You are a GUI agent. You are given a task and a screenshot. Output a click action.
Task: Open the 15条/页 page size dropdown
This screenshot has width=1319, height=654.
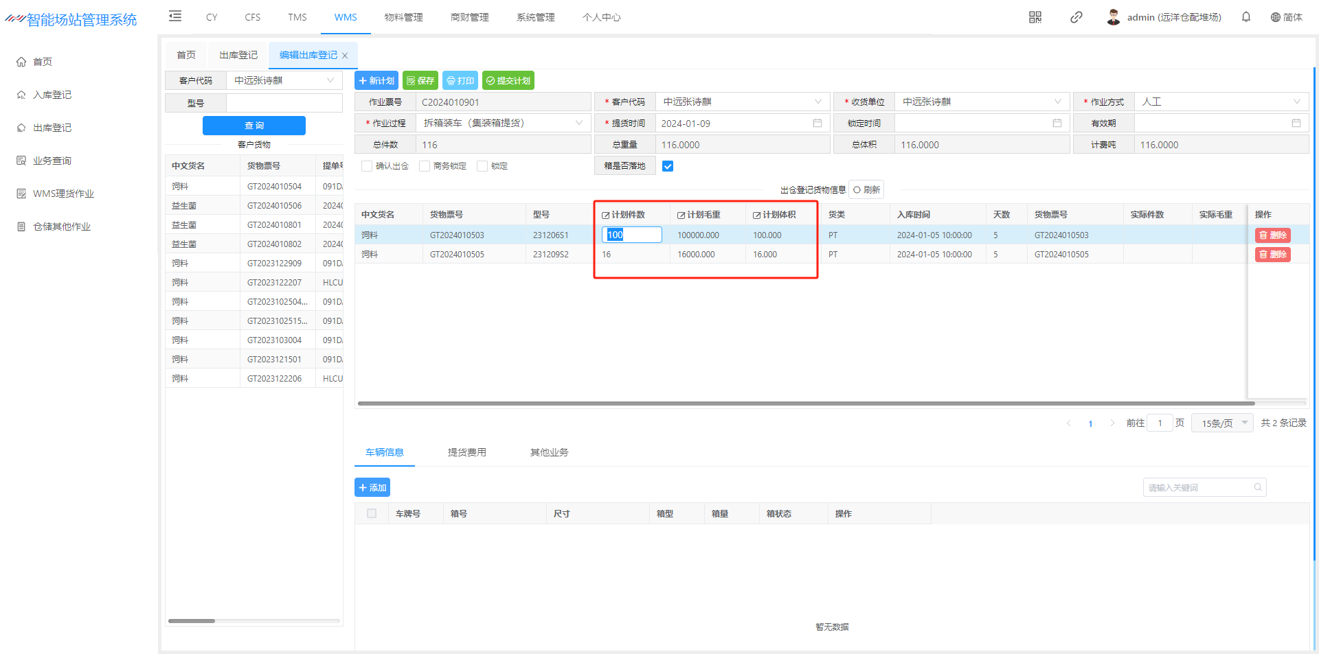(1222, 423)
